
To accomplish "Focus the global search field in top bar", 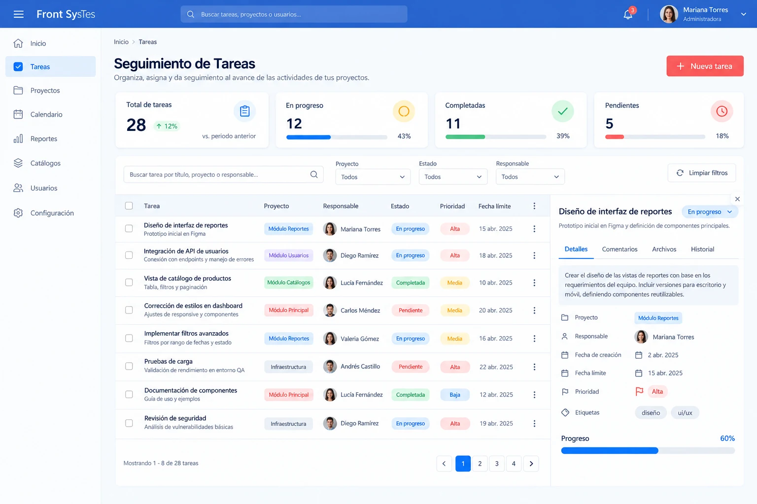I will 294,14.
